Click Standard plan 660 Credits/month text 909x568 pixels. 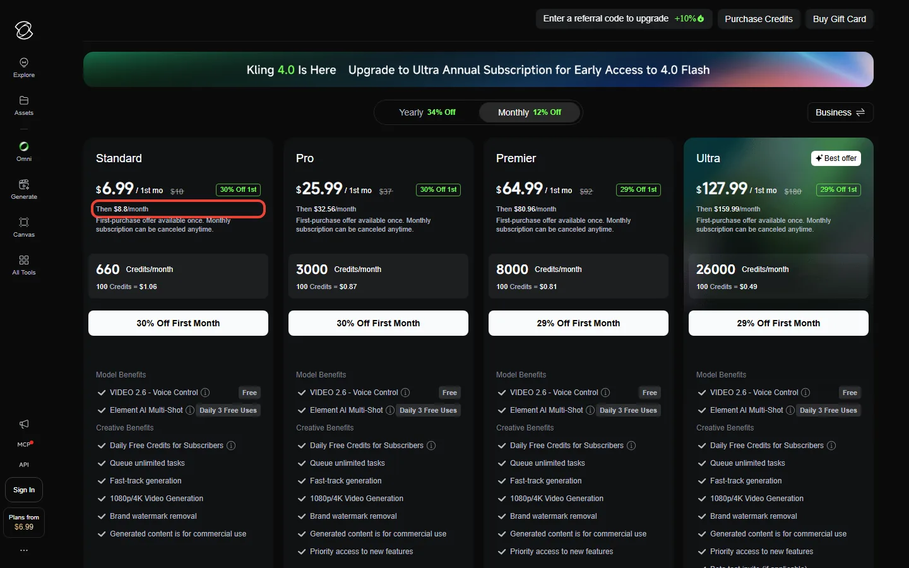tap(134, 269)
